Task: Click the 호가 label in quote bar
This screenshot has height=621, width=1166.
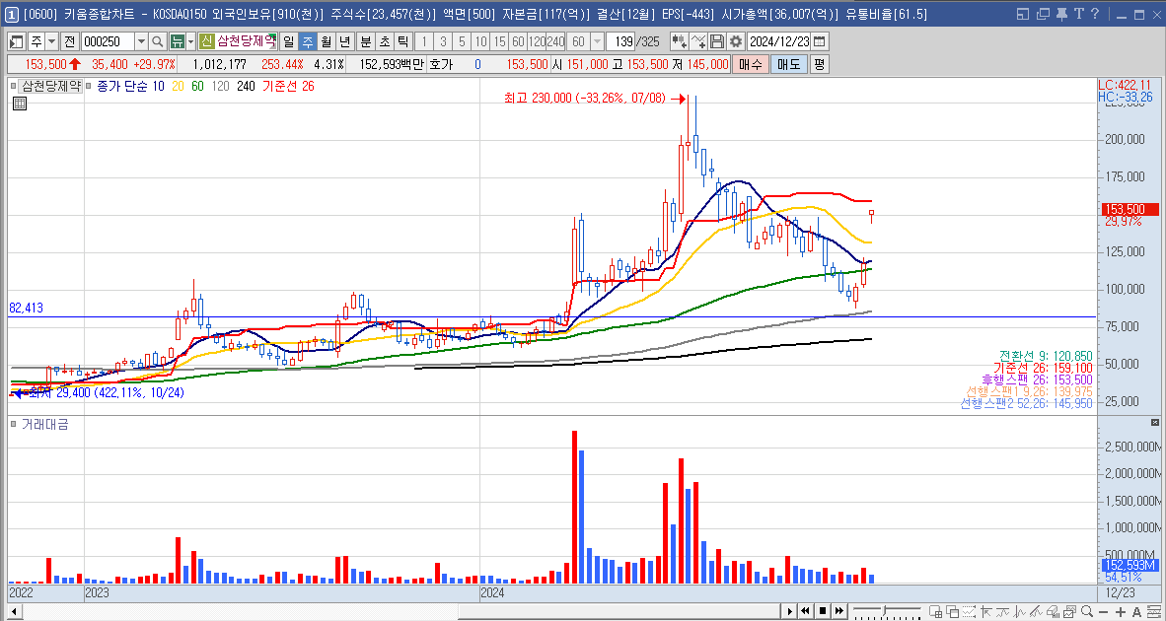Action: (441, 65)
